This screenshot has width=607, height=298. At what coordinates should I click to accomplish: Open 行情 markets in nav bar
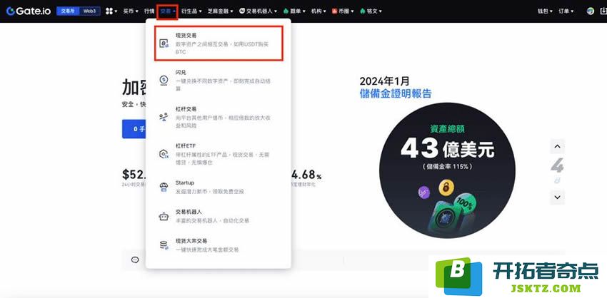149,11
